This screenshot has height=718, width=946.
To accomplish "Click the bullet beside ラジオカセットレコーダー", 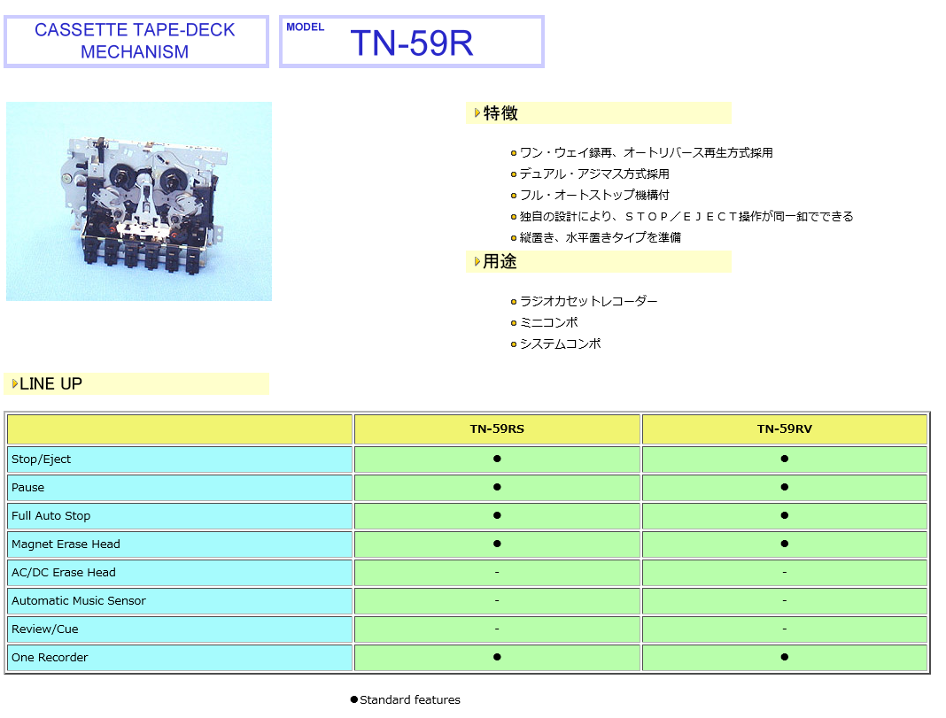I will point(514,302).
